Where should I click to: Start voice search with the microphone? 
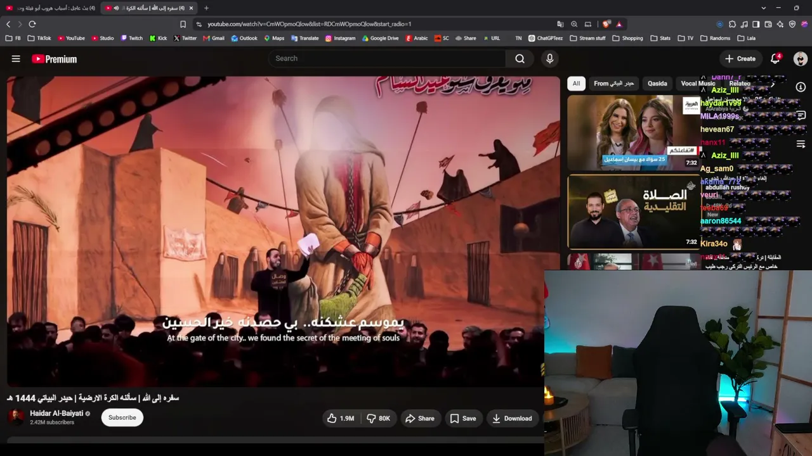click(549, 58)
